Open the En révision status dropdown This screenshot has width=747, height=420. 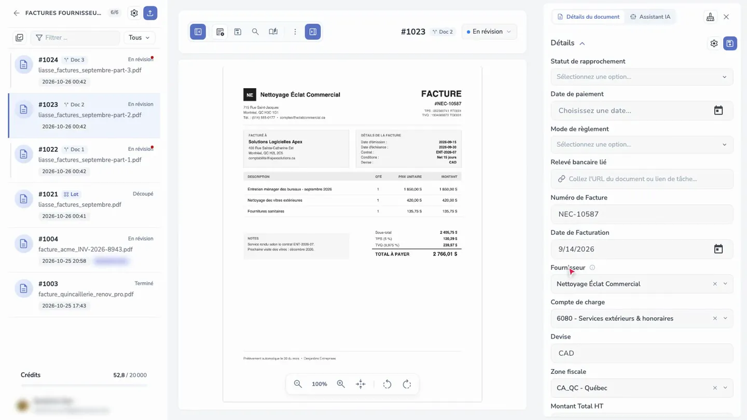[x=489, y=32]
